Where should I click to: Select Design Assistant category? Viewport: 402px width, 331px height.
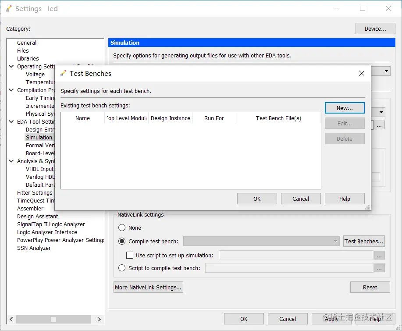[x=37, y=217]
